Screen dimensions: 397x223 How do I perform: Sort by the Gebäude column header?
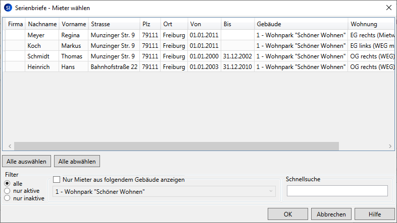(x=301, y=24)
